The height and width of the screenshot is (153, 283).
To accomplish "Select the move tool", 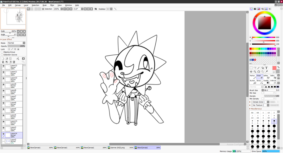I will point(251,72).
